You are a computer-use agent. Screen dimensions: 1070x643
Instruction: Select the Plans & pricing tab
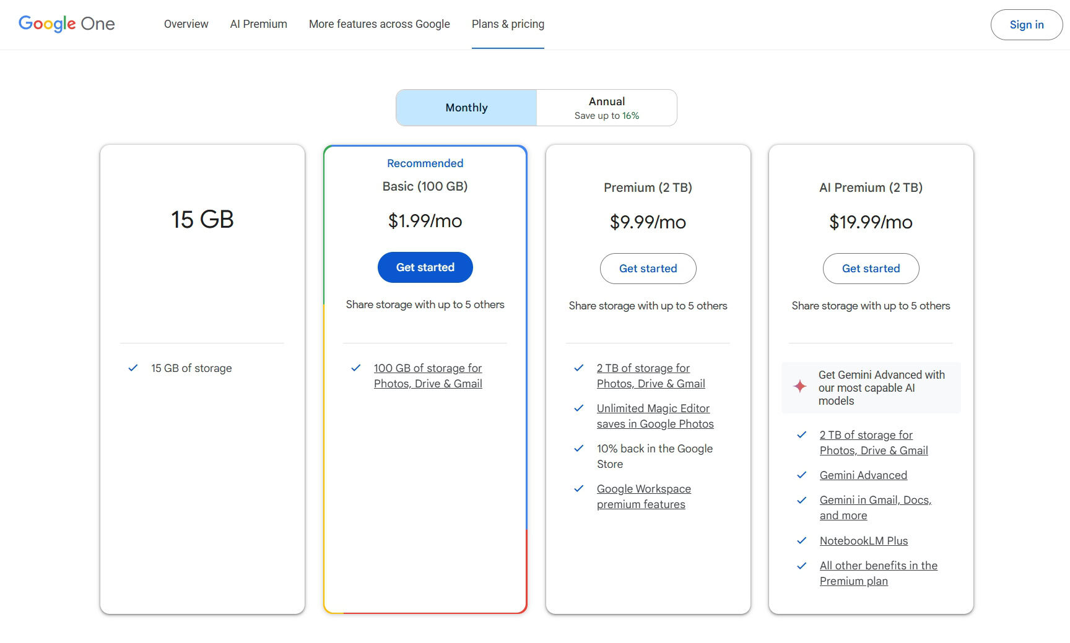[508, 24]
